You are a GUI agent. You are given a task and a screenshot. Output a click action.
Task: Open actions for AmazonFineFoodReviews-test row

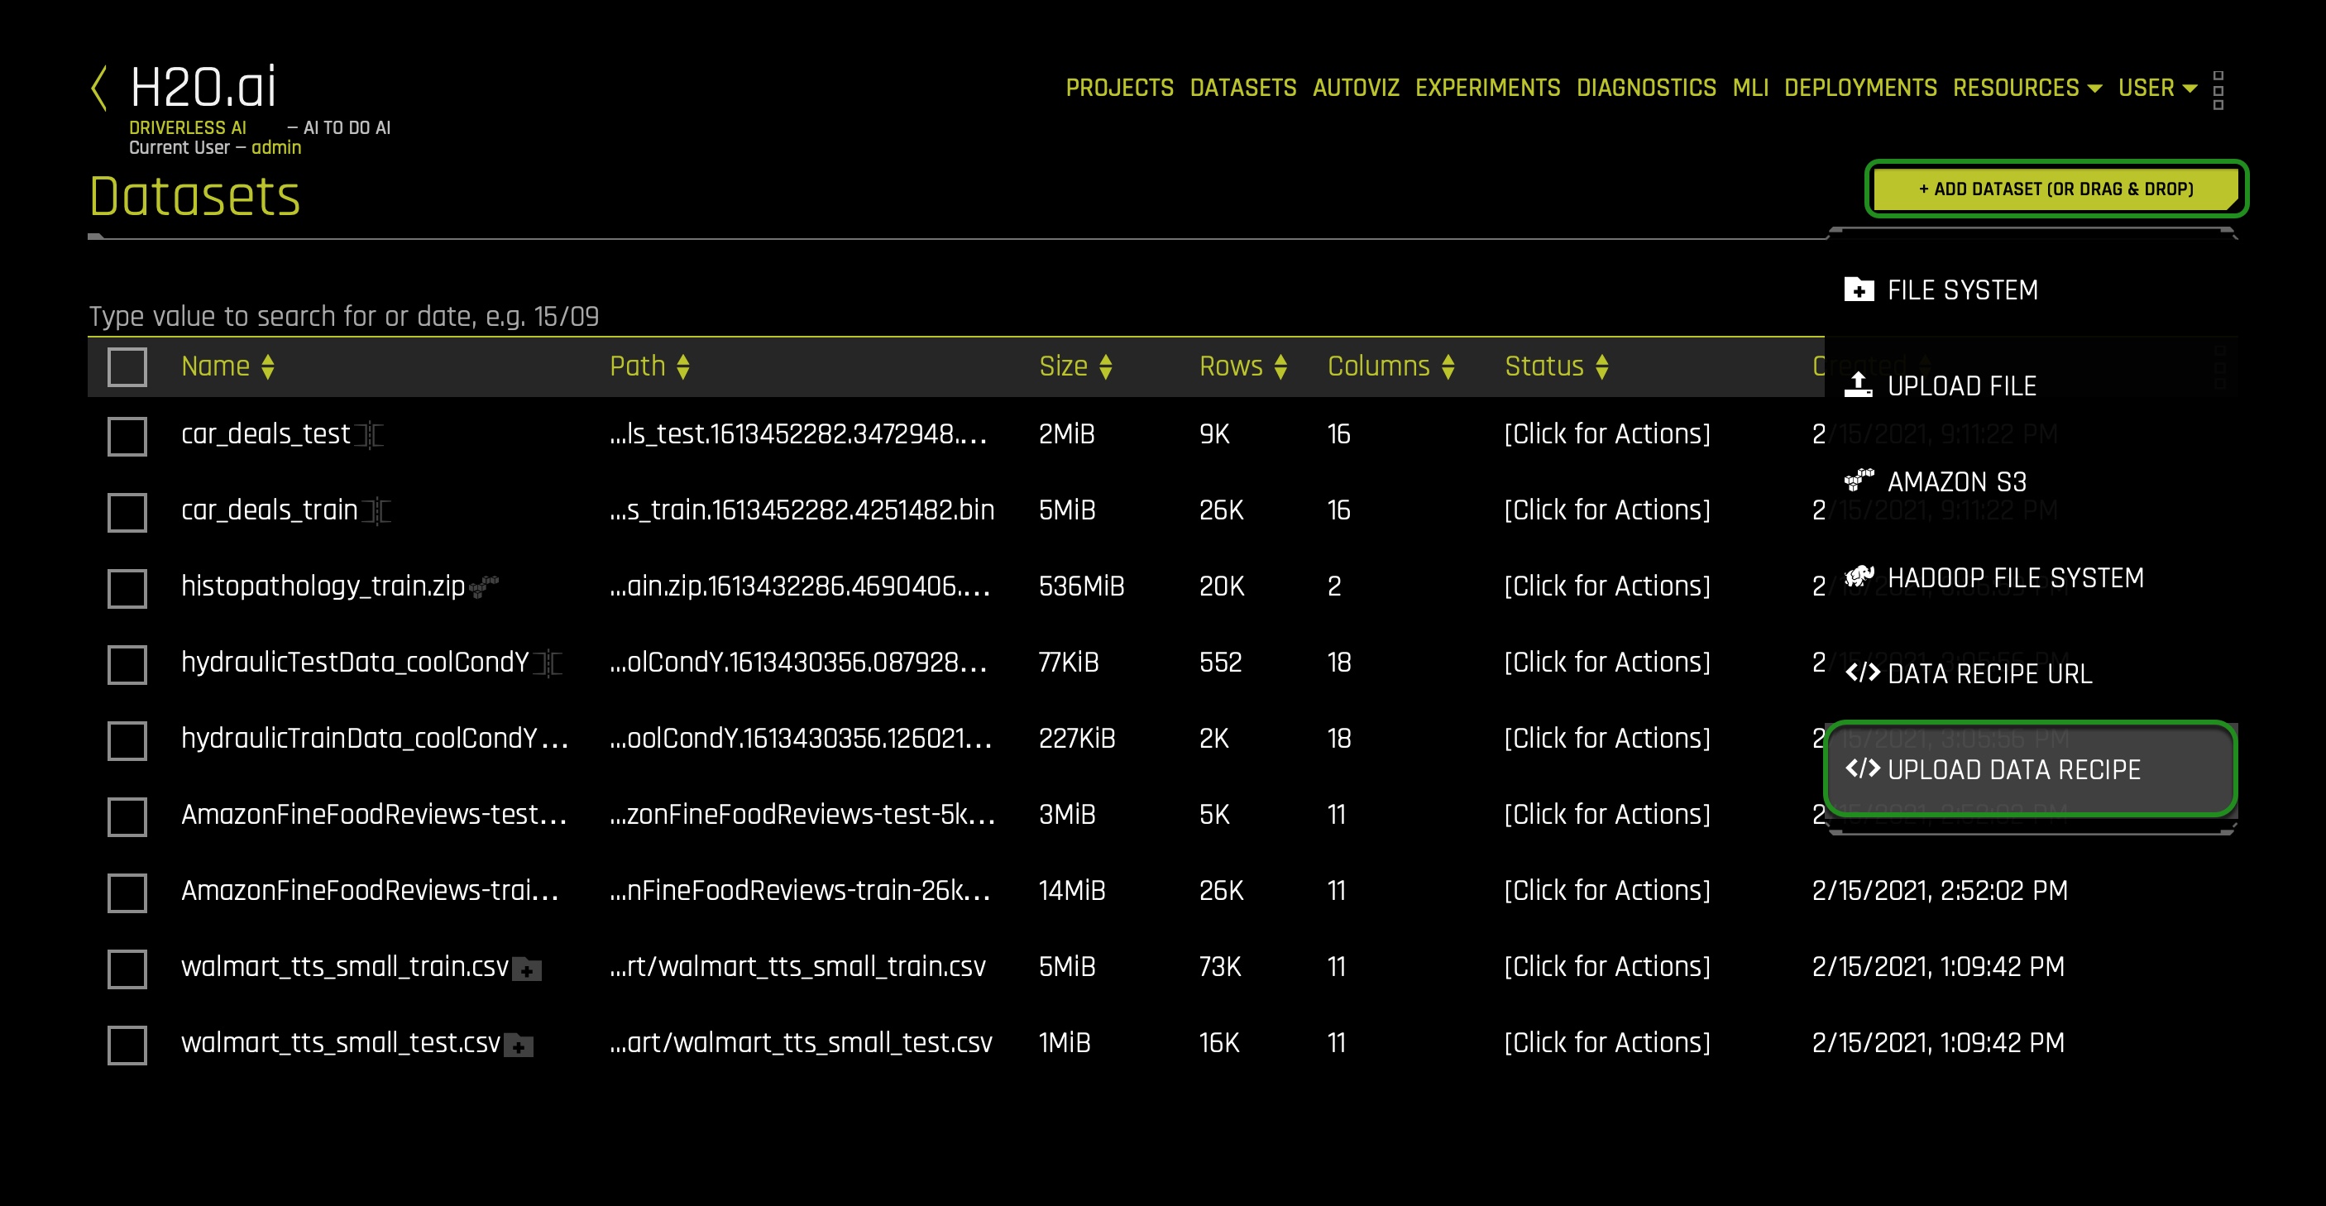tap(1607, 814)
